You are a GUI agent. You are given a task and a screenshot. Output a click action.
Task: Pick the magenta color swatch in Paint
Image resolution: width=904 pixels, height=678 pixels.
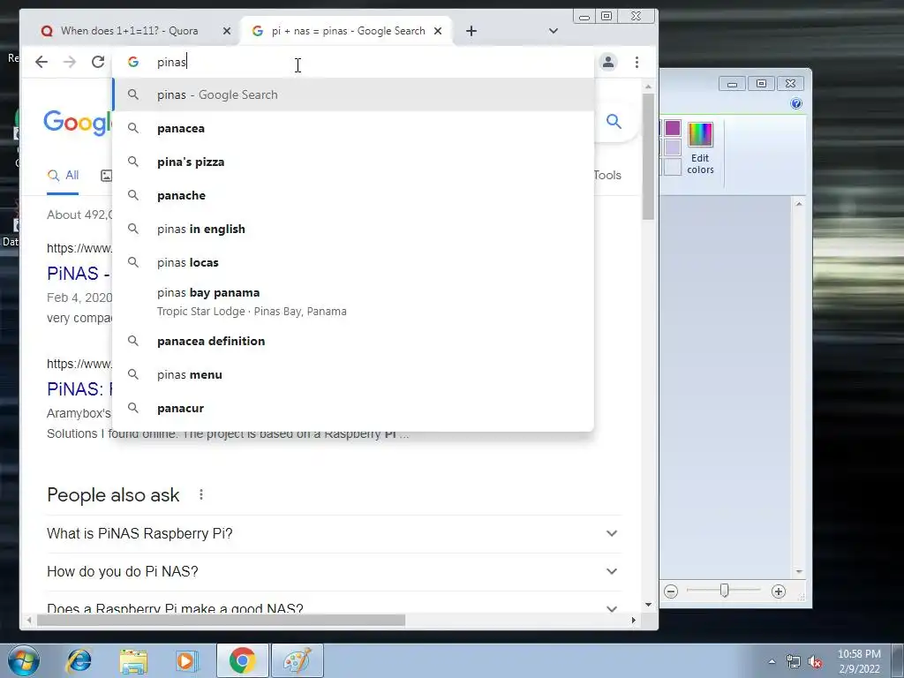pos(672,128)
